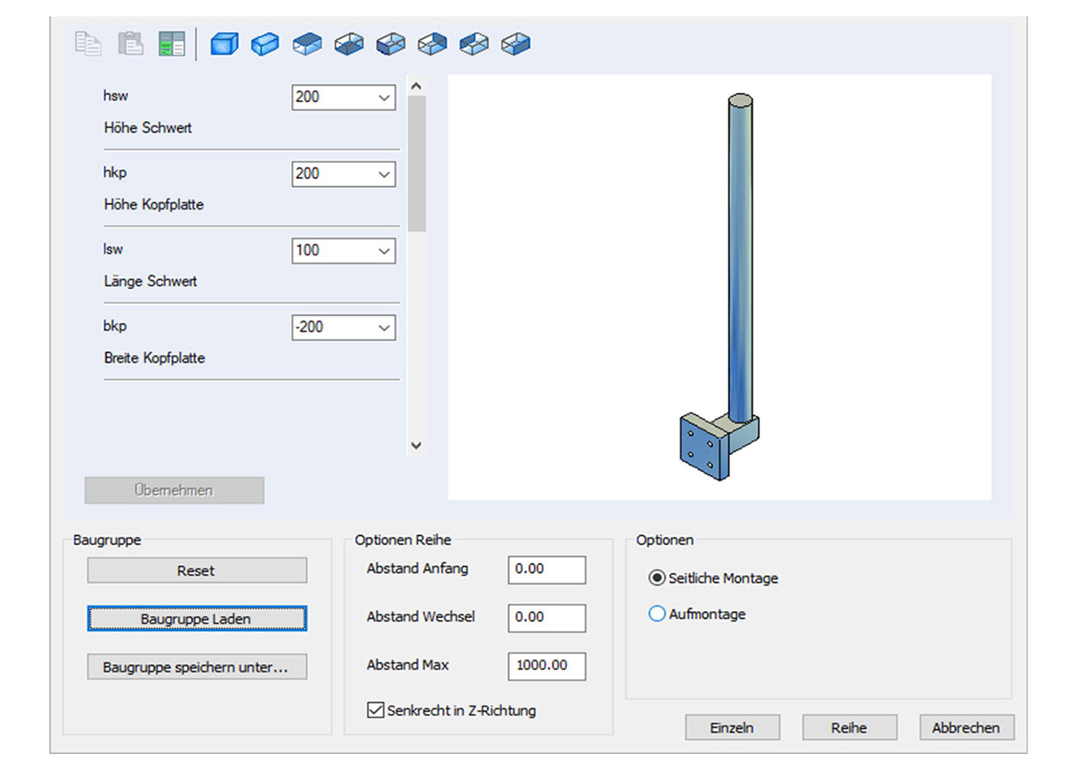Click the parameter list scrollbar thumb
Image resolution: width=1077 pixels, height=773 pixels.
[x=416, y=164]
